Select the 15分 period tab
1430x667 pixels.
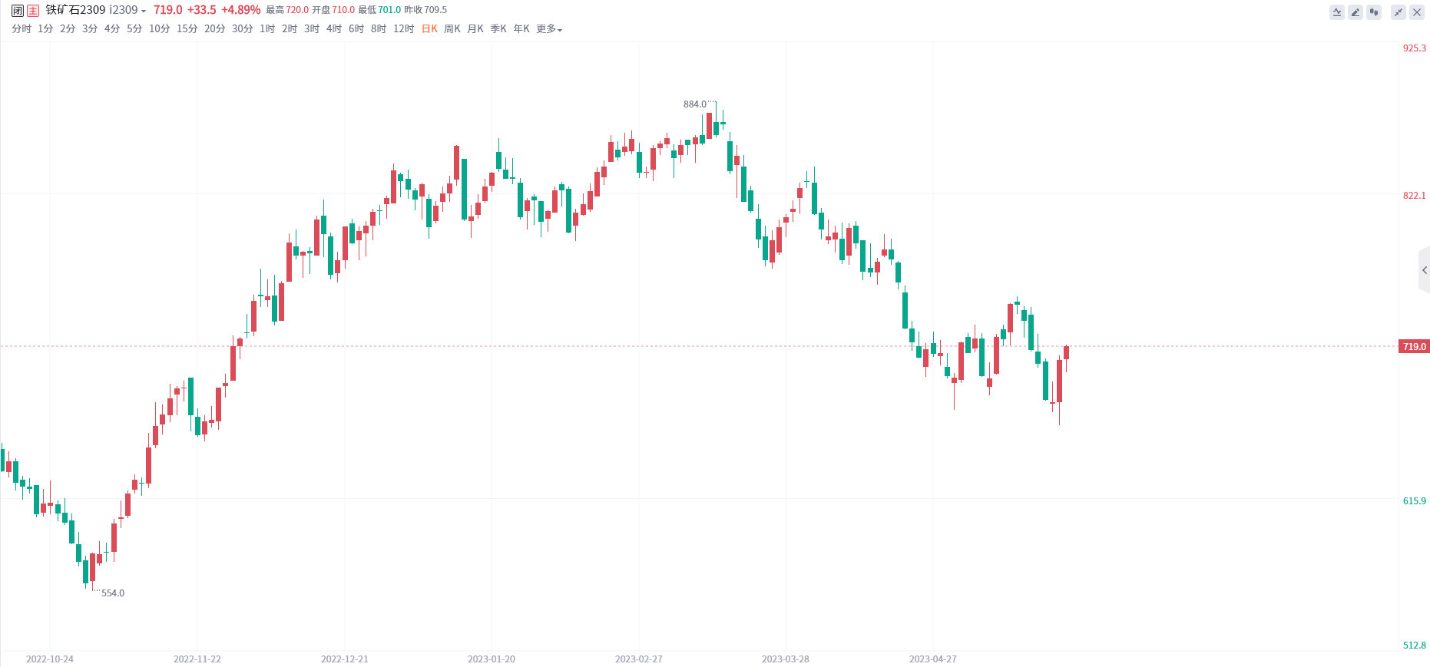[x=187, y=29]
